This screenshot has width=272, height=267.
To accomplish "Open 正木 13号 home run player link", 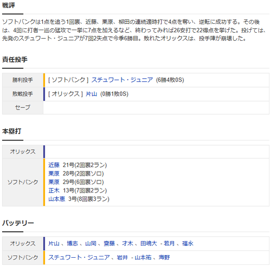I will (x=54, y=191).
